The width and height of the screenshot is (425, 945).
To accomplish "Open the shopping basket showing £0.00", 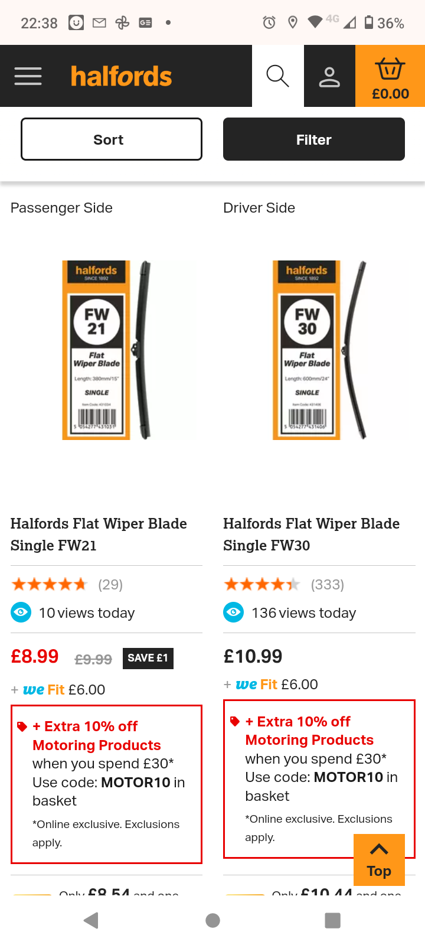I will pos(390,77).
